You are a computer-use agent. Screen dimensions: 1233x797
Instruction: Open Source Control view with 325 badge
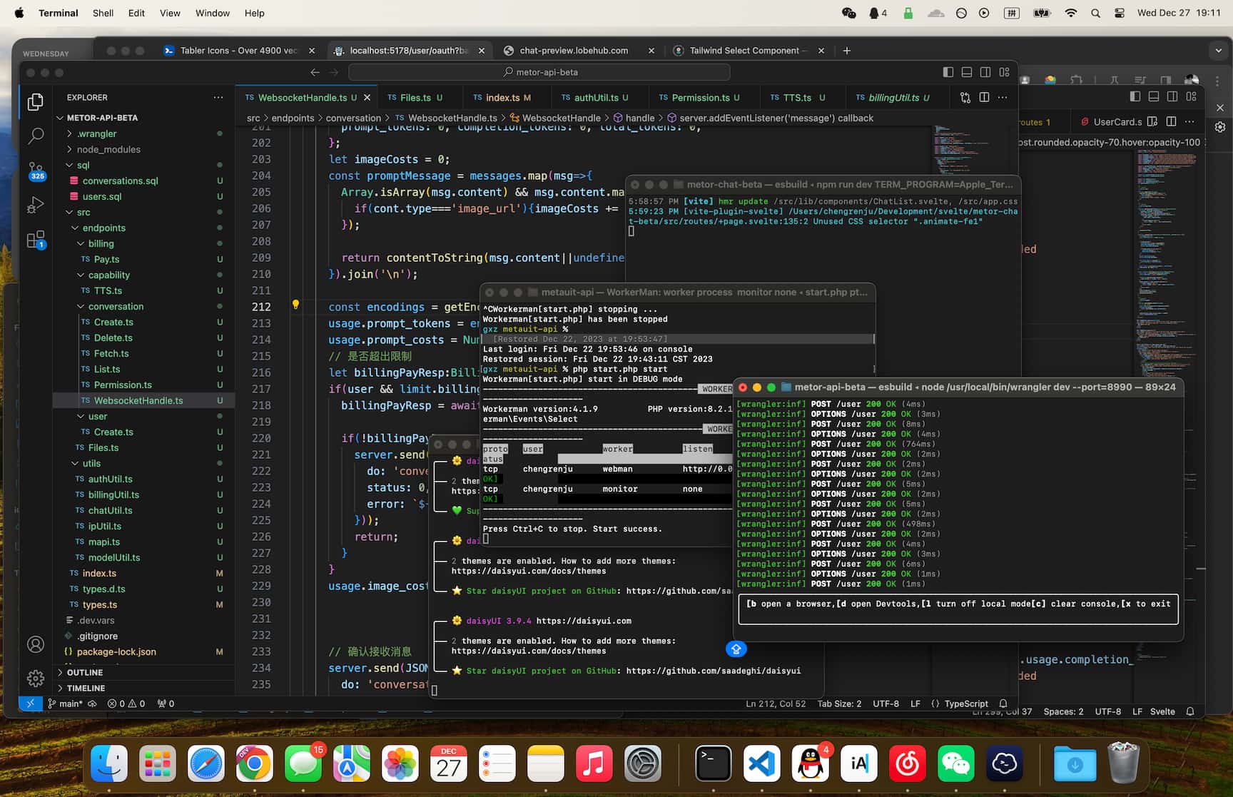(x=36, y=171)
